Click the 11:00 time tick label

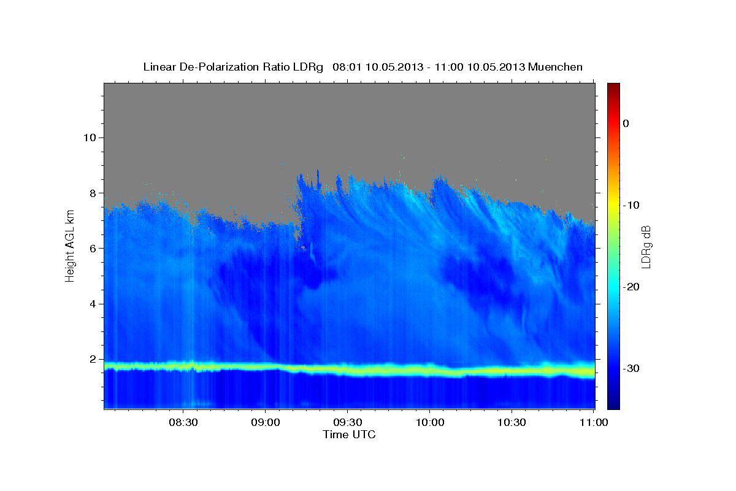tap(593, 423)
